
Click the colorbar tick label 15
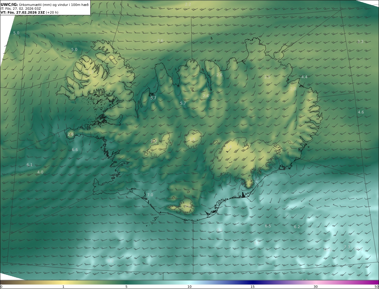253,287
